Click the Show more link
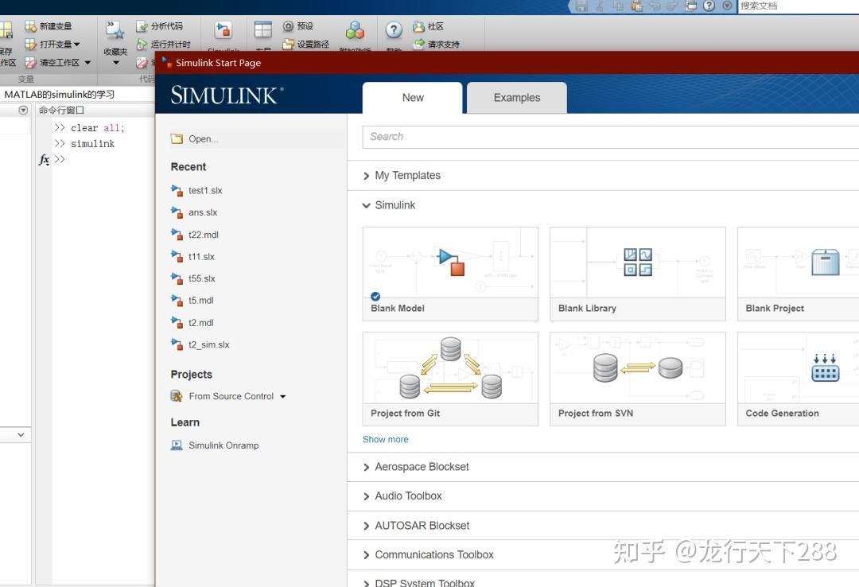The width and height of the screenshot is (859, 587). 385,440
